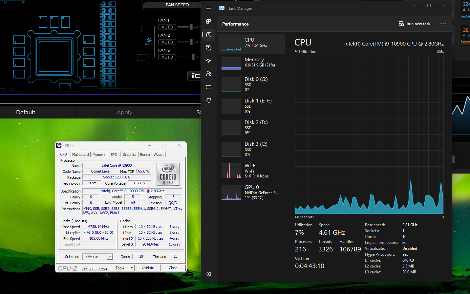Open the three-dot more options menu
470x294 pixels.
coord(443,24)
